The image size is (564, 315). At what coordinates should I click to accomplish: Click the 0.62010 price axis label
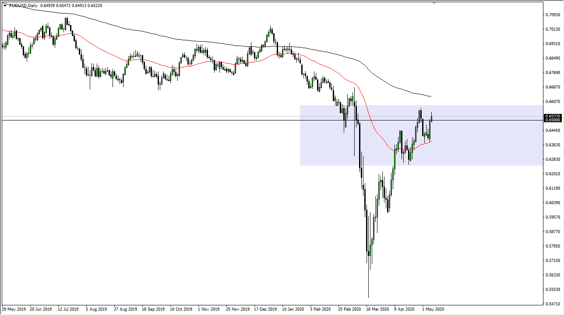pyautogui.click(x=552, y=174)
